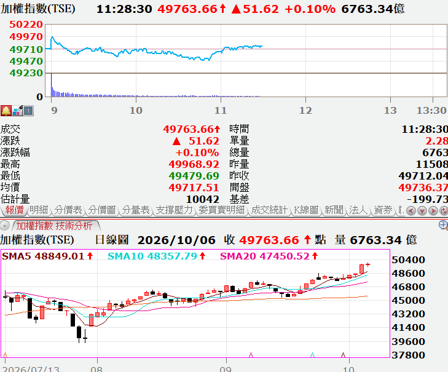Switch to the 法人 tab
The width and height of the screenshot is (448, 372).
358,210
